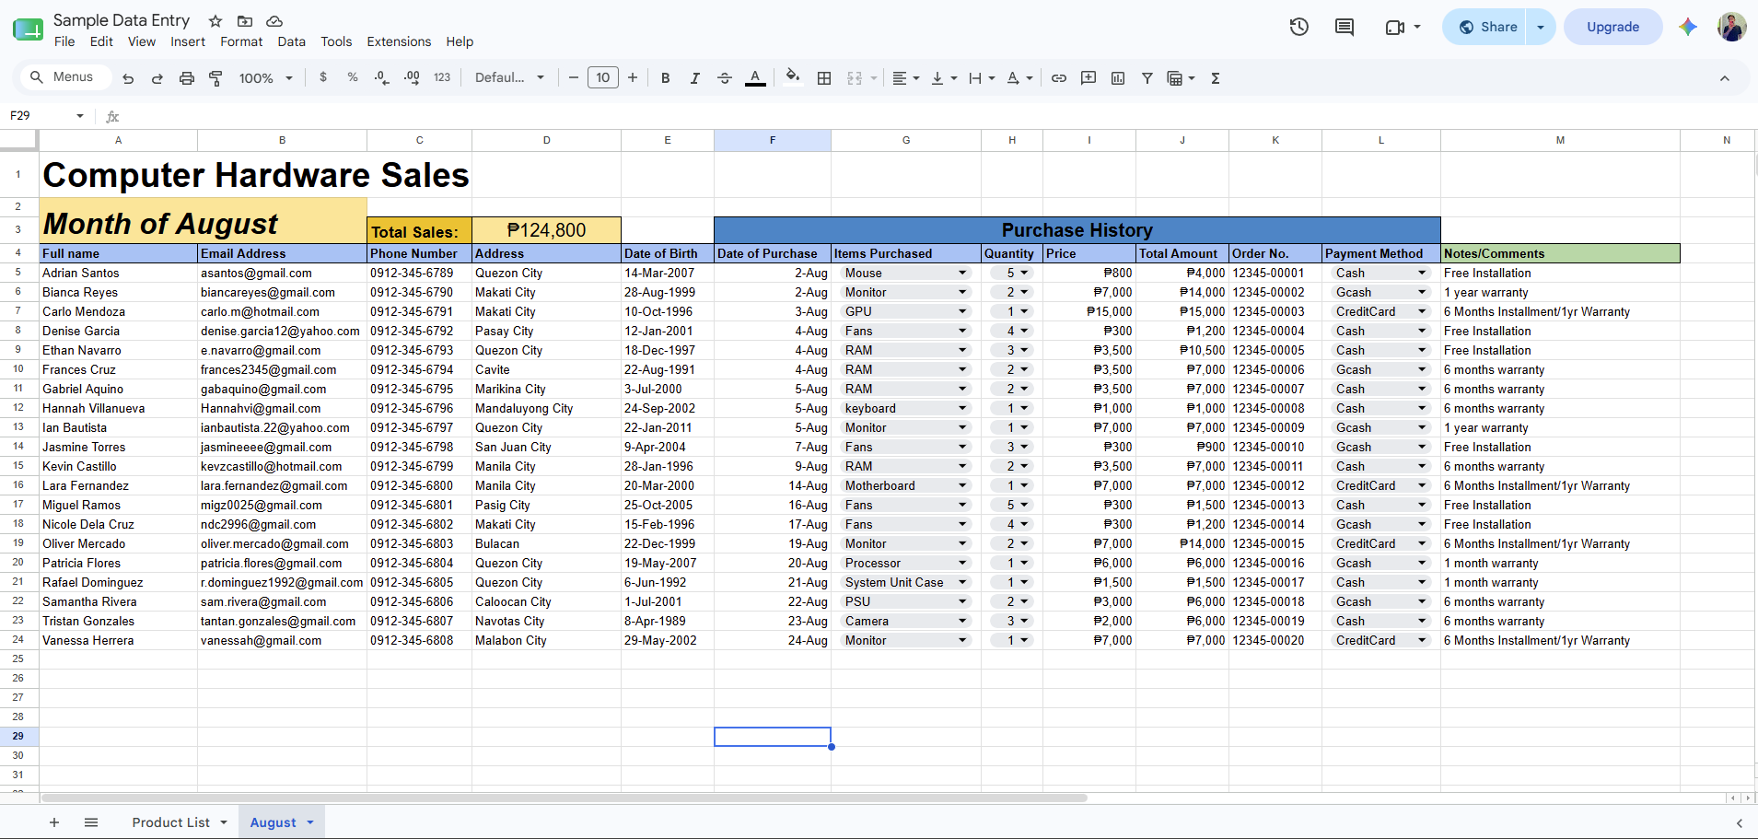Screen dimensions: 1758x839
Task: Open Payment Method dropdown for Carlo Mendoza
Action: tap(1422, 311)
